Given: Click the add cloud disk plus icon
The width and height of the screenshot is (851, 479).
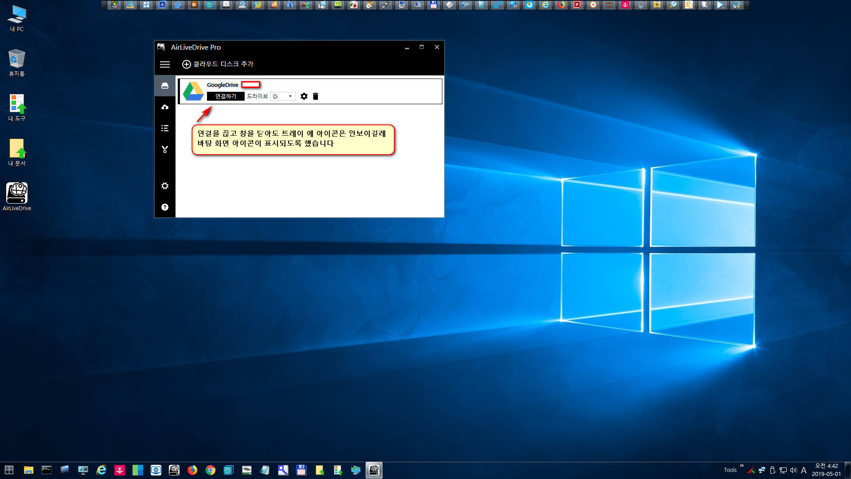Looking at the screenshot, I should (187, 64).
